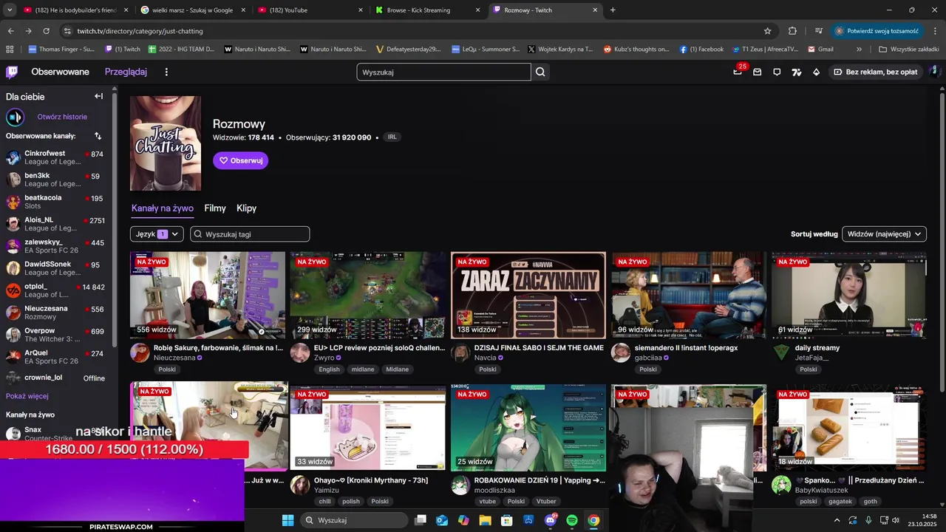Switch to Kanały na żywo tab

[x=163, y=208]
